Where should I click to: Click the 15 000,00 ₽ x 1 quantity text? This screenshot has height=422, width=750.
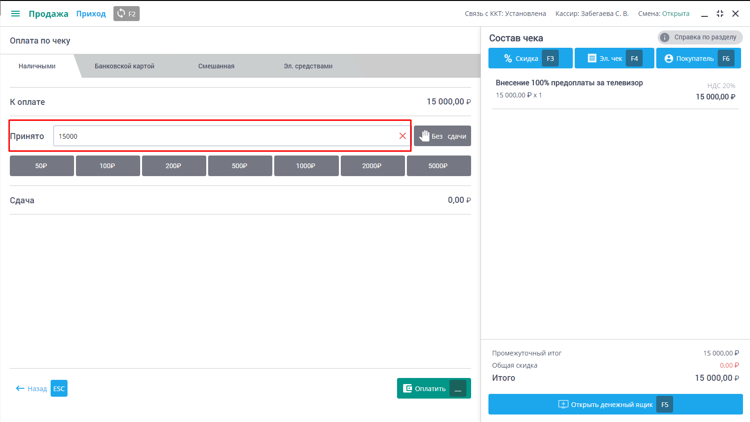(x=519, y=95)
